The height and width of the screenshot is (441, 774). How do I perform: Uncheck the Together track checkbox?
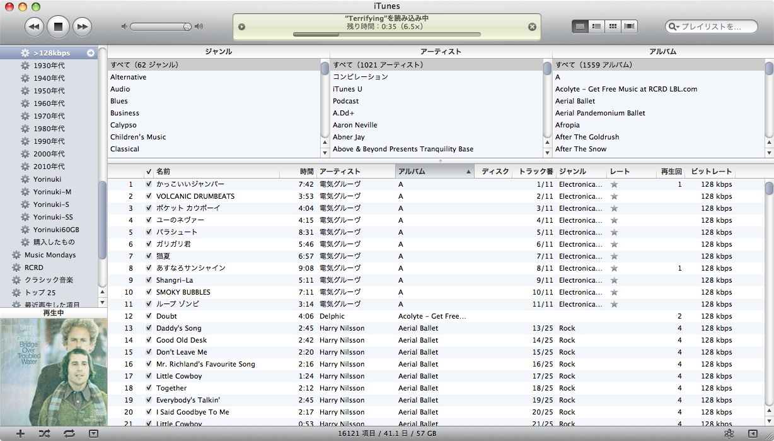click(x=149, y=388)
